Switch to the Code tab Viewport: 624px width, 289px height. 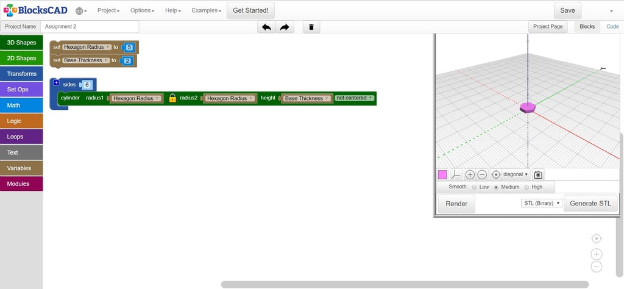pyautogui.click(x=612, y=27)
